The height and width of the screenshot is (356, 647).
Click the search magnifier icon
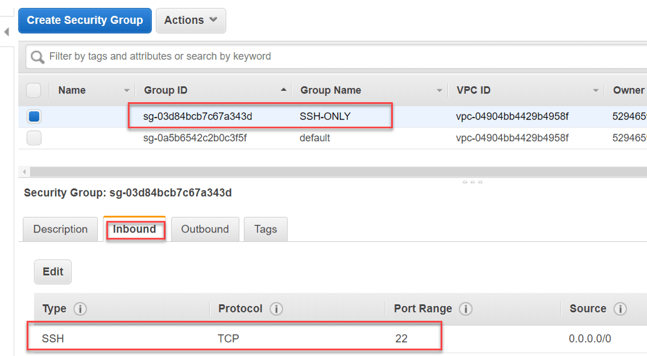[x=37, y=57]
